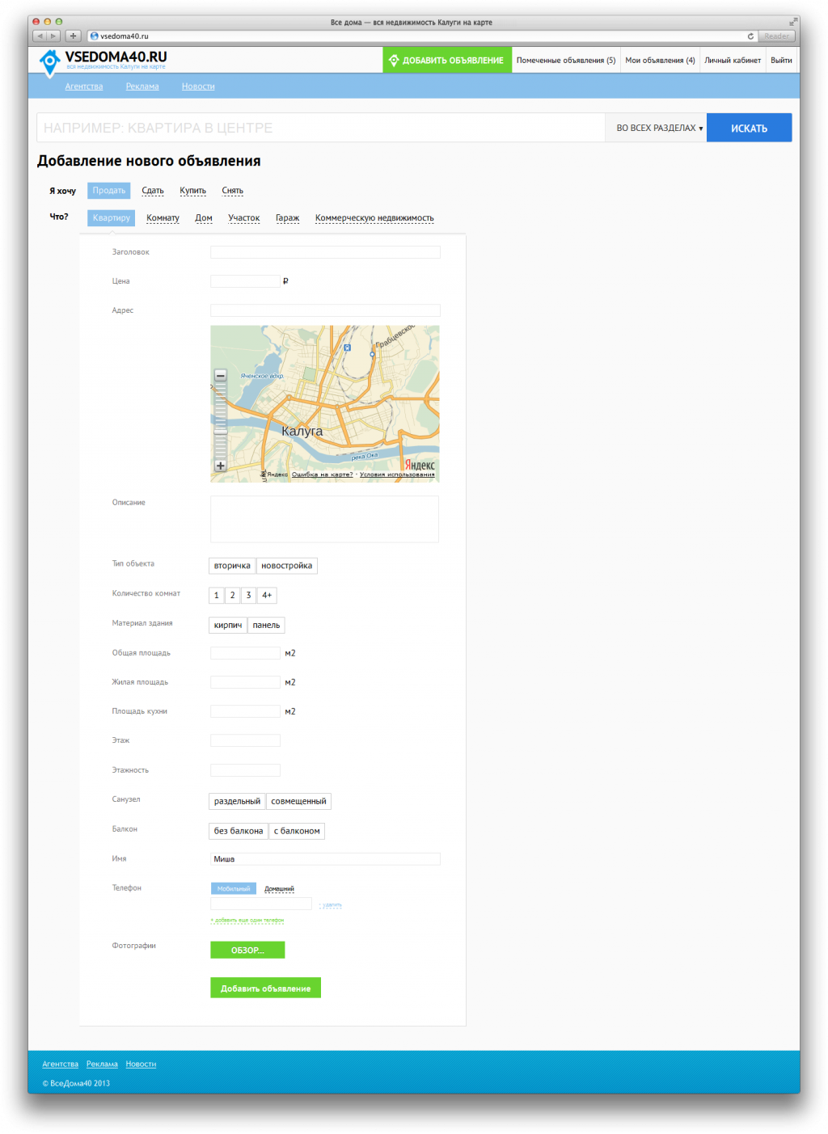This screenshot has height=1134, width=828.
Task: Click the map zoom slider track
Action: click(220, 421)
